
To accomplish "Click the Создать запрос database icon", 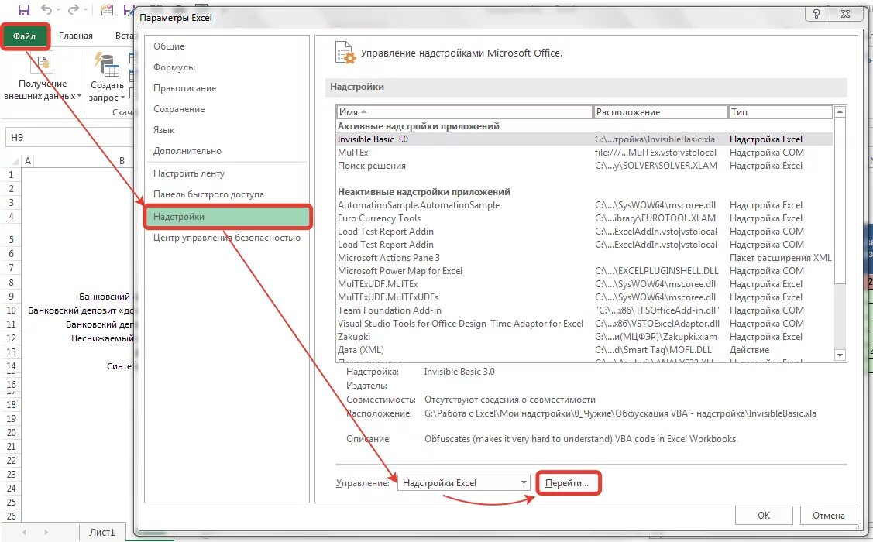I will click(107, 64).
